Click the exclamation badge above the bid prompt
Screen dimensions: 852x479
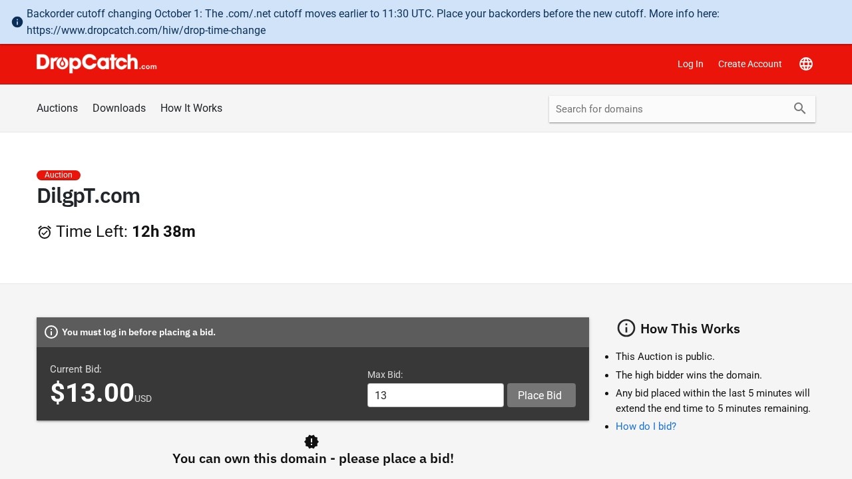click(312, 442)
